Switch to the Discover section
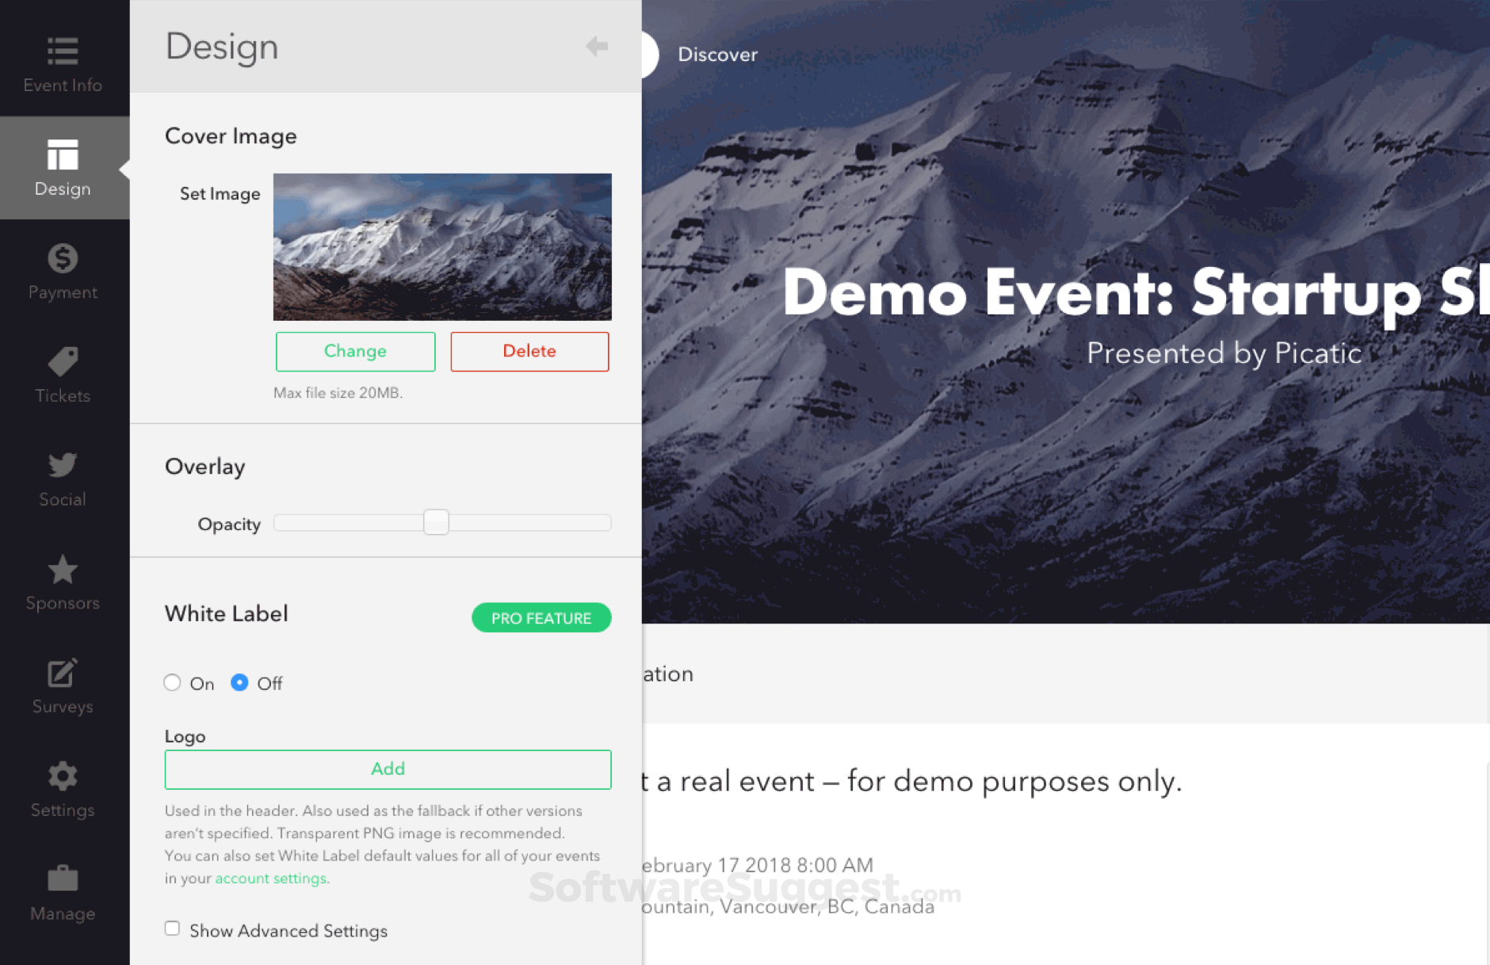The width and height of the screenshot is (1490, 965). click(x=716, y=54)
